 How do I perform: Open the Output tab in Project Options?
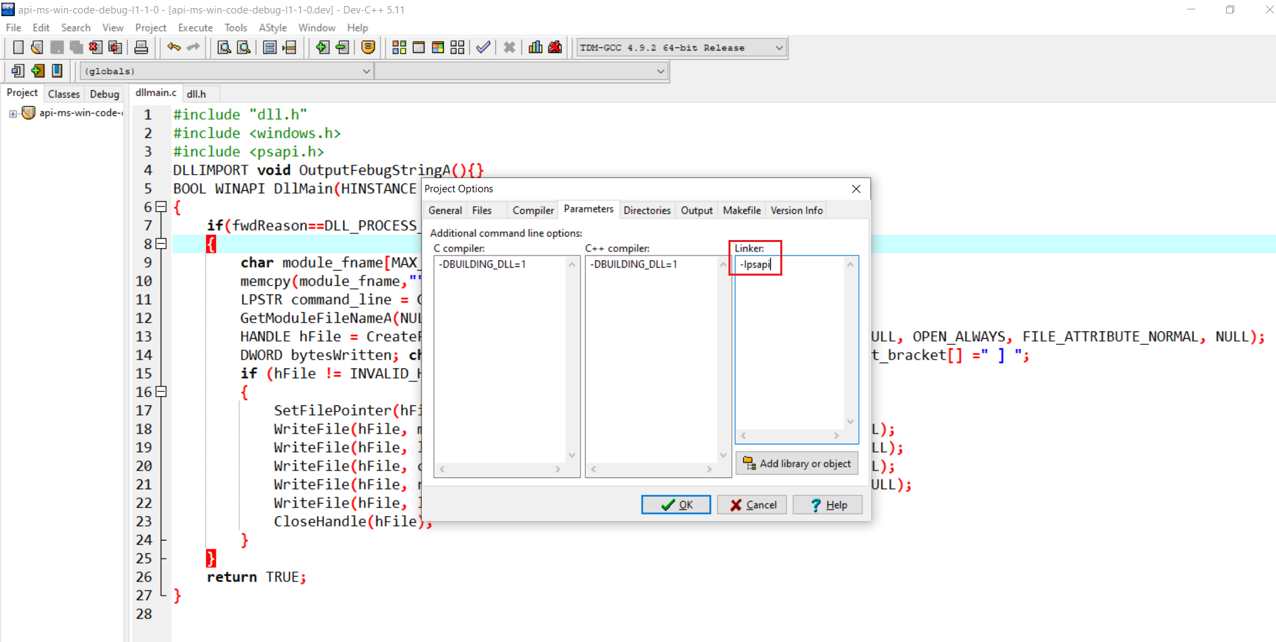[x=696, y=210]
